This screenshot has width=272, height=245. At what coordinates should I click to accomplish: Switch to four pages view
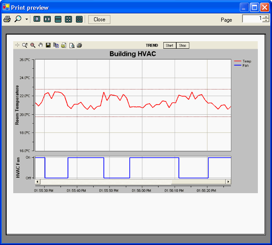click(68, 19)
